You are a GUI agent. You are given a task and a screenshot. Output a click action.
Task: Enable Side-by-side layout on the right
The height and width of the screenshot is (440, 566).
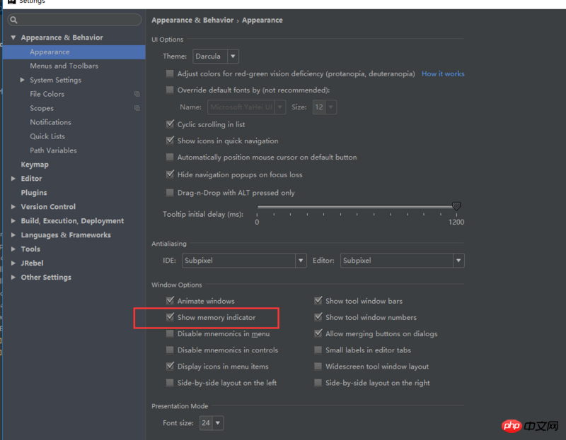(x=318, y=383)
